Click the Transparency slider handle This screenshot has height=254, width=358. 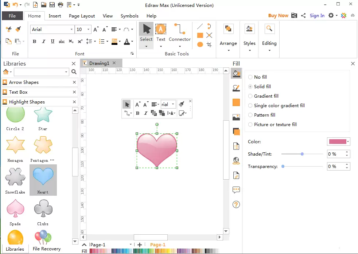(x=283, y=167)
